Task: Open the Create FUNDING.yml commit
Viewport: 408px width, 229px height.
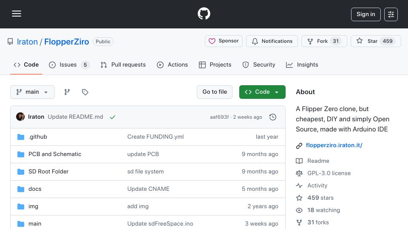Action: click(156, 137)
